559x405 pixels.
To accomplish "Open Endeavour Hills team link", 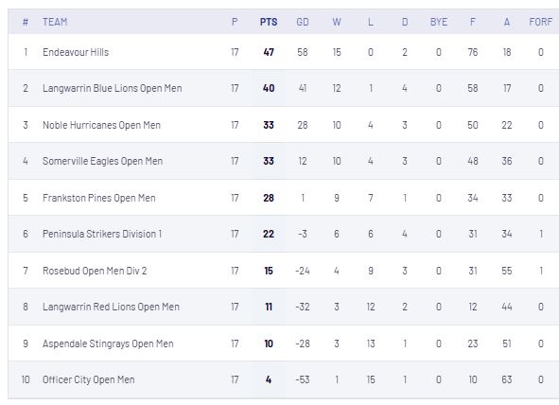I will coord(76,52).
